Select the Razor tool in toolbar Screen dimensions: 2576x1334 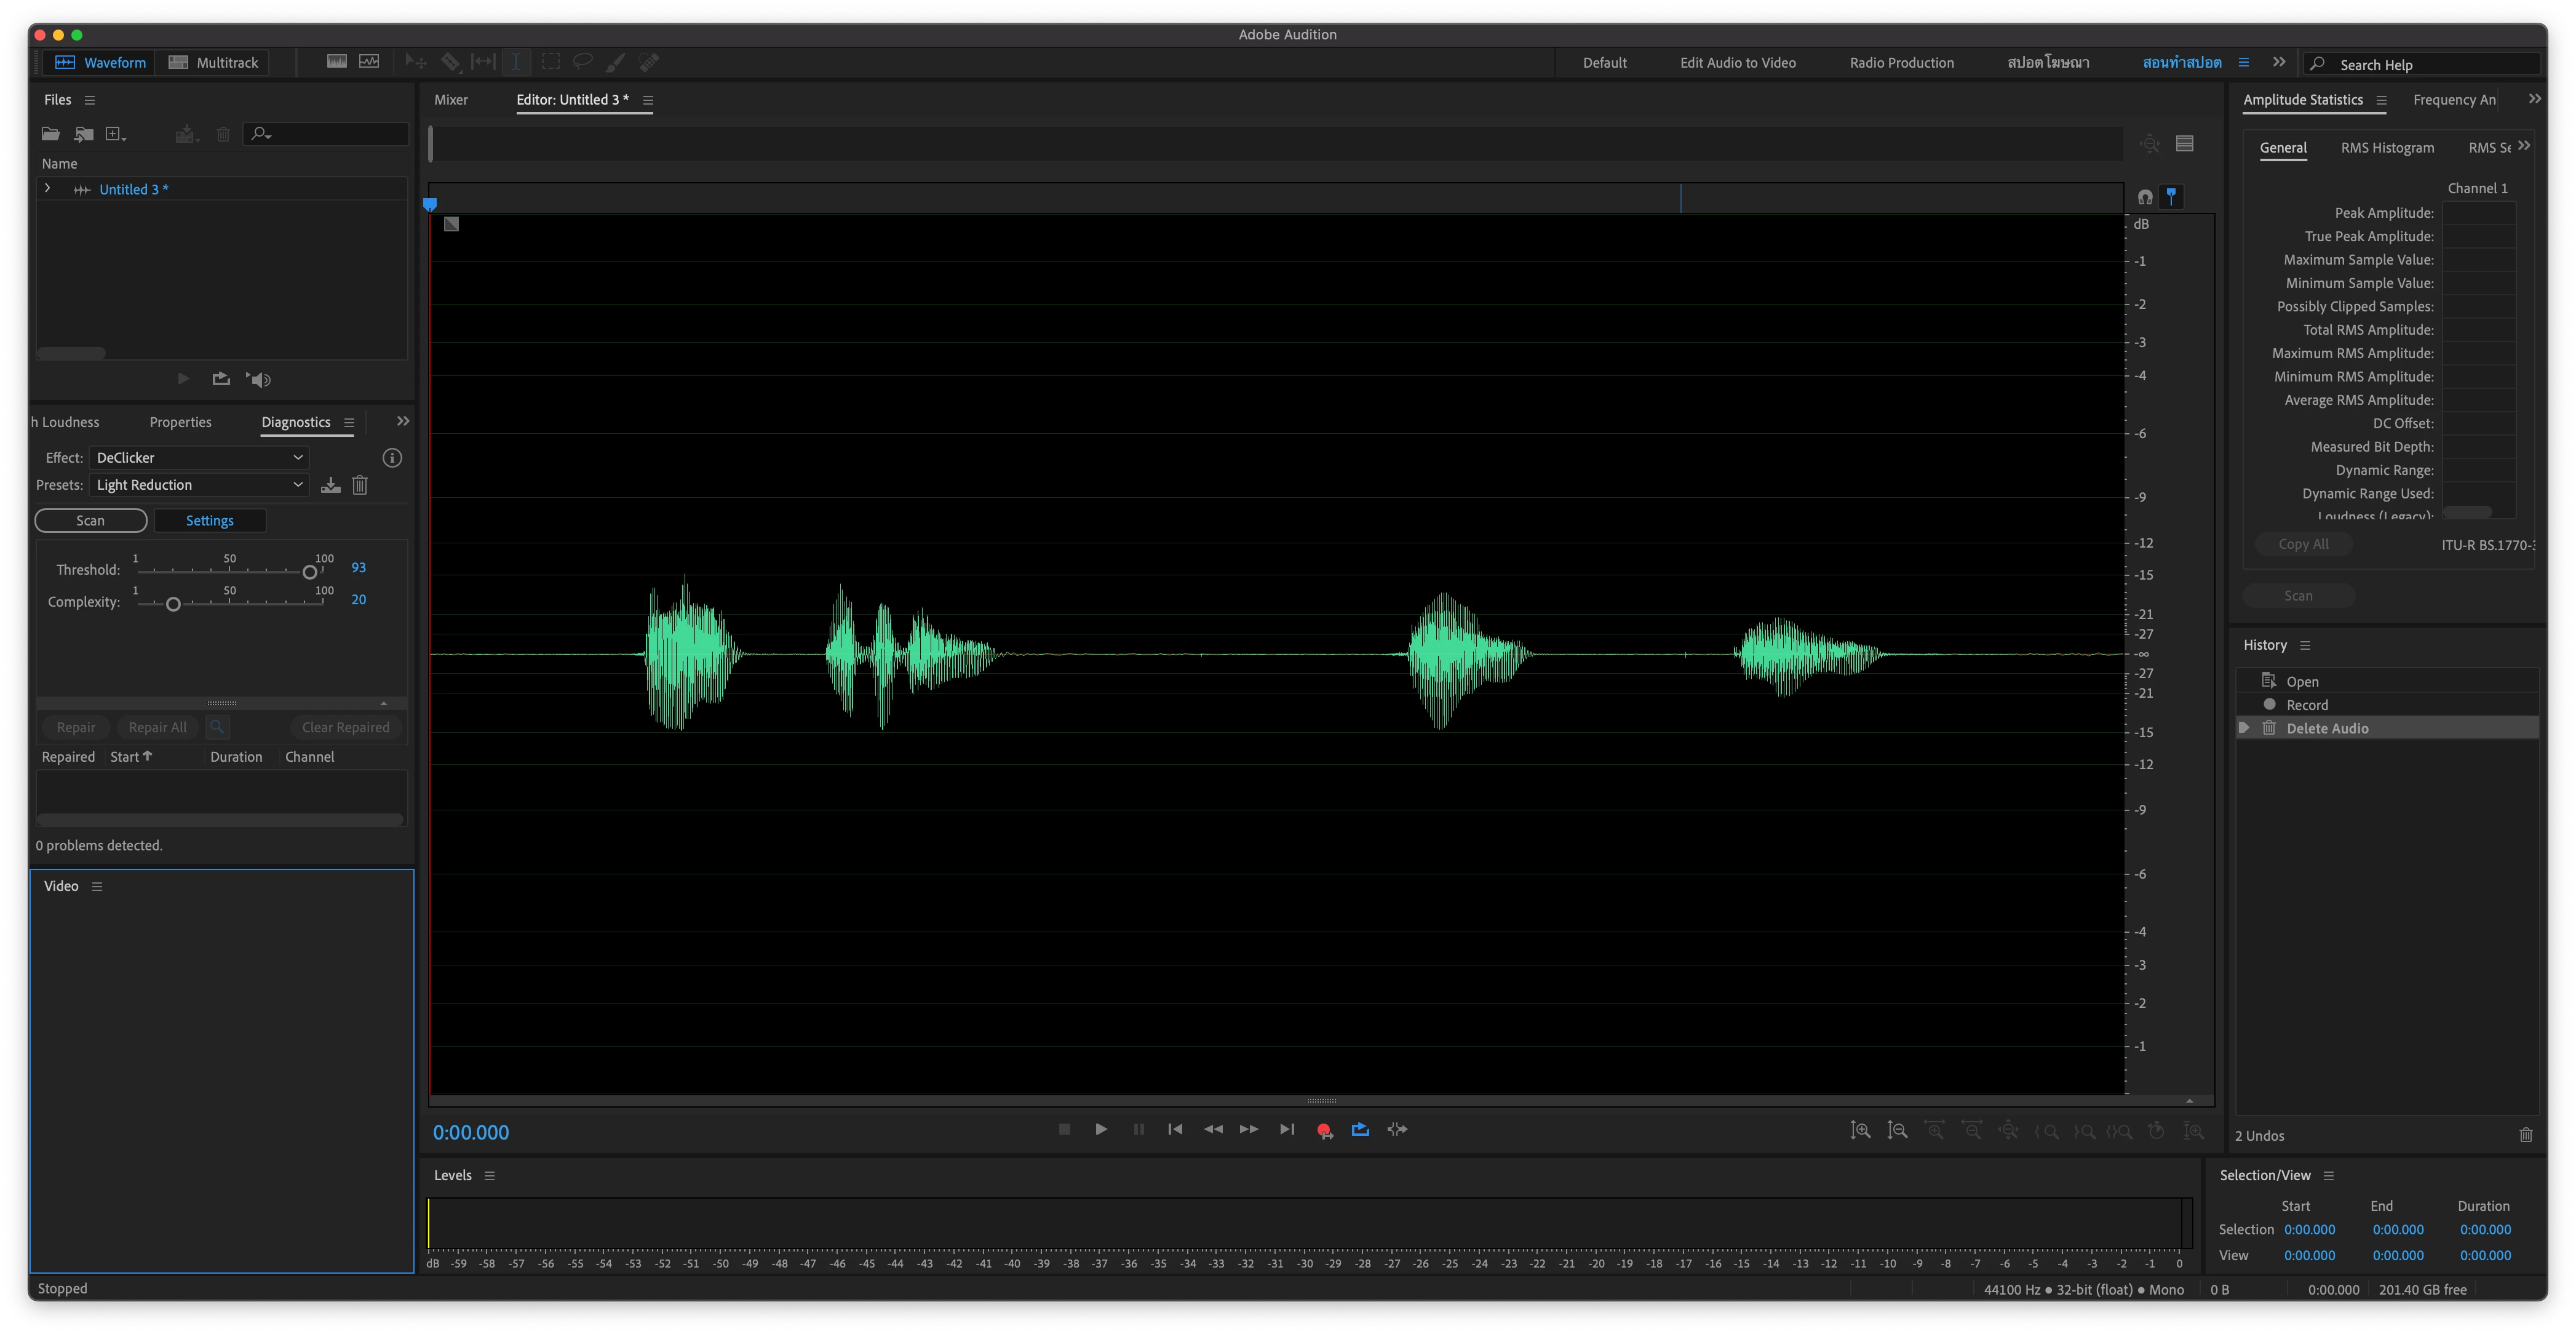coord(451,62)
